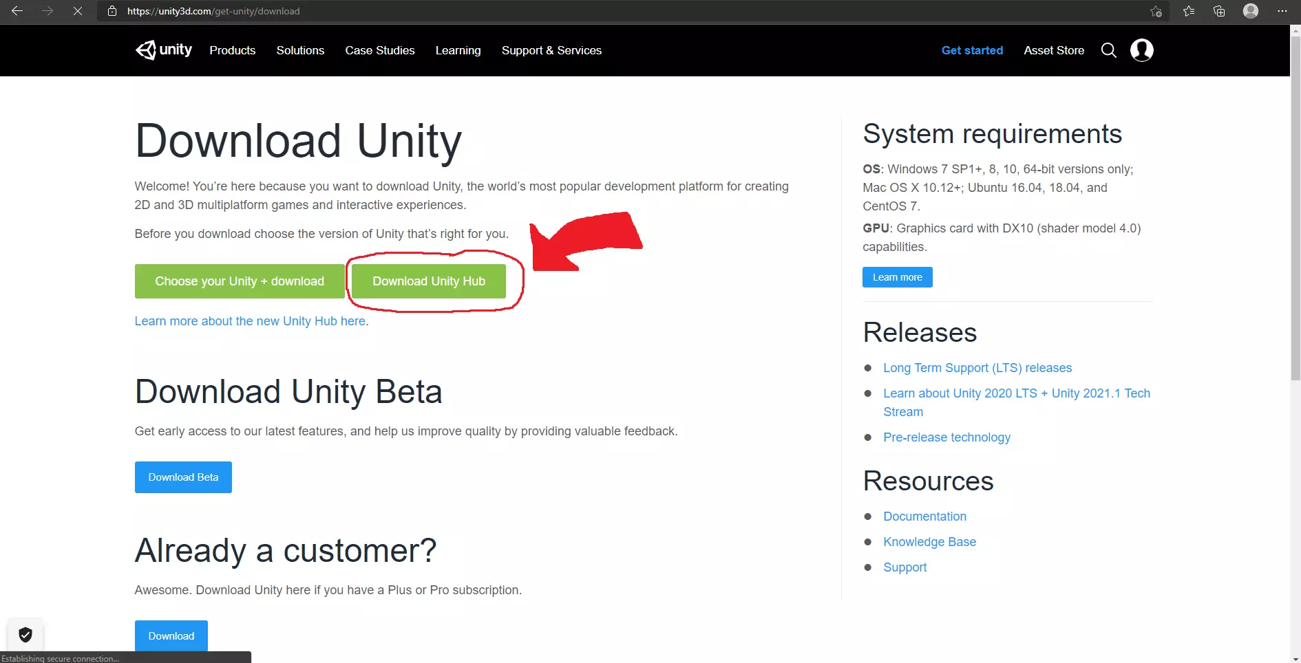Image resolution: width=1301 pixels, height=663 pixels.
Task: Click Choose your Unity + download
Action: point(240,281)
